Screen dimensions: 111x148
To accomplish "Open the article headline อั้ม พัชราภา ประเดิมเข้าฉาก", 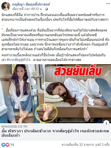I will 55,133.
